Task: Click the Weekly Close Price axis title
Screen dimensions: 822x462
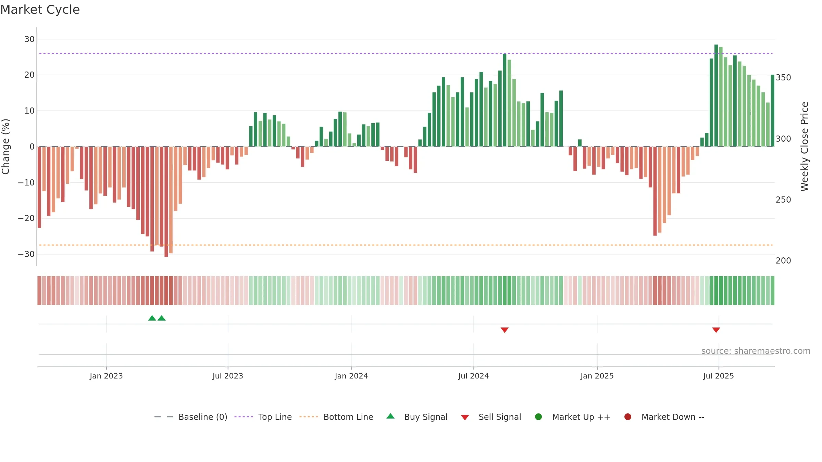Action: 805,146
